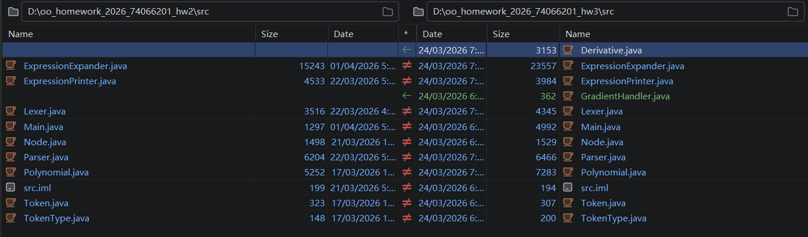Browse folder button for hw3 path

coord(792,12)
